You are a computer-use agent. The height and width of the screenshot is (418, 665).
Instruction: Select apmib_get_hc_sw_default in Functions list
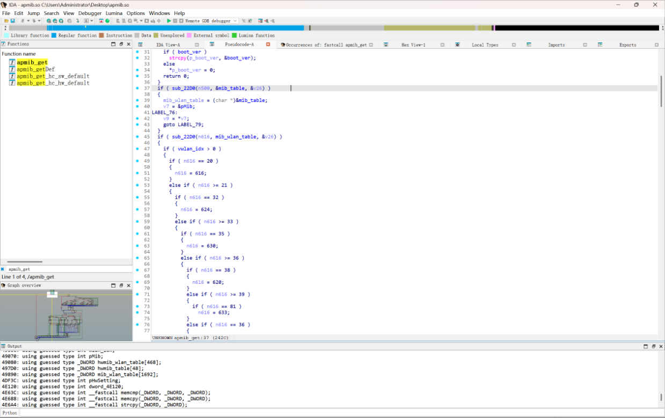[x=53, y=76]
